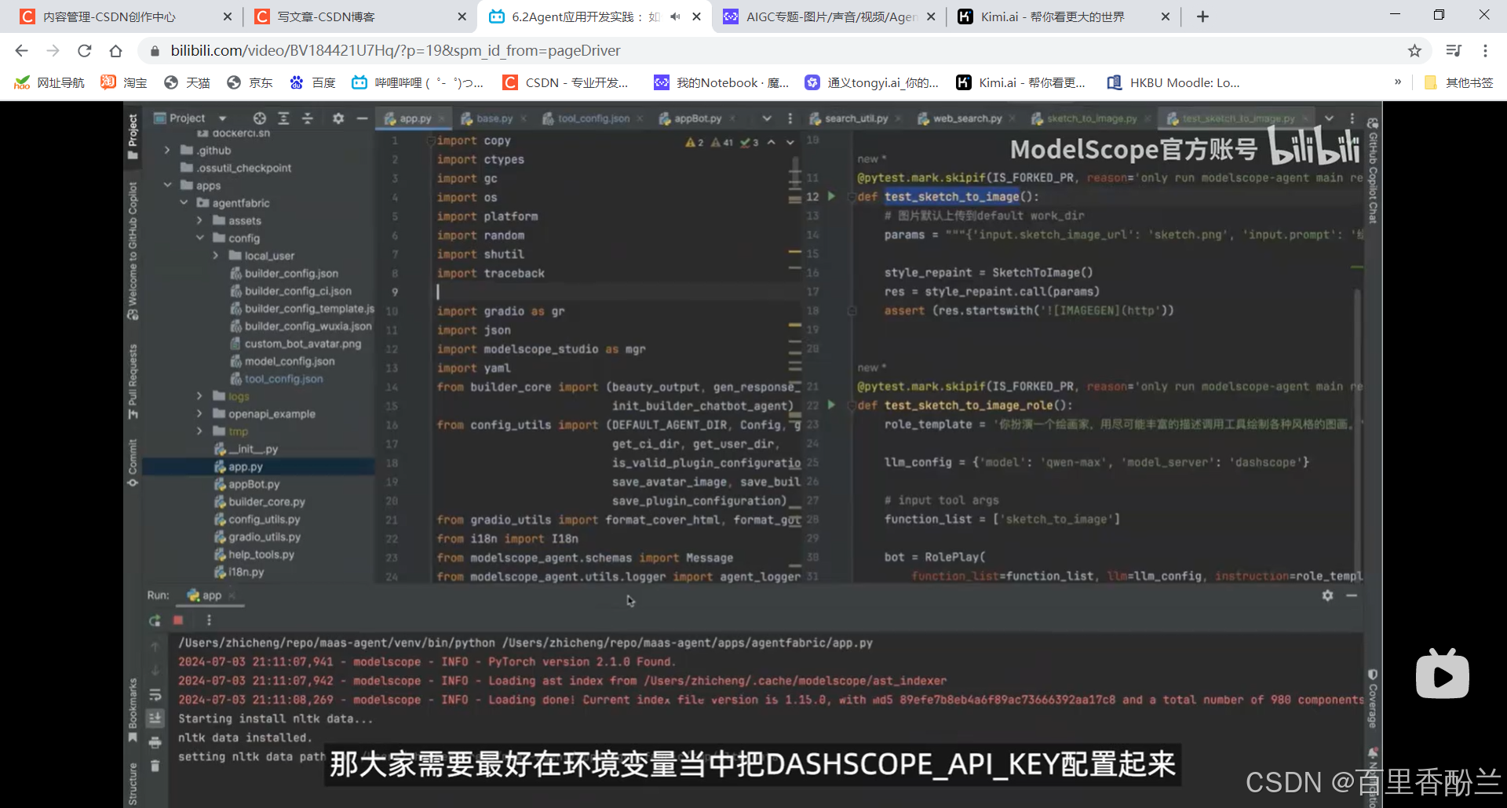This screenshot has height=808, width=1507.
Task: Open 哔哩哔哩 bookmark
Action: pyautogui.click(x=417, y=82)
